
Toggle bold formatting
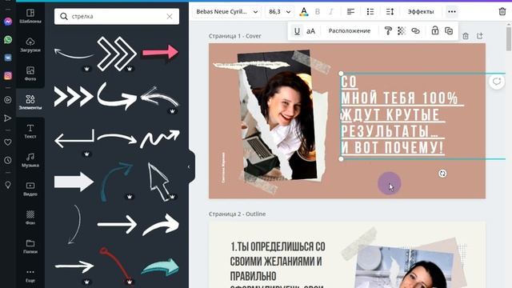click(318, 12)
